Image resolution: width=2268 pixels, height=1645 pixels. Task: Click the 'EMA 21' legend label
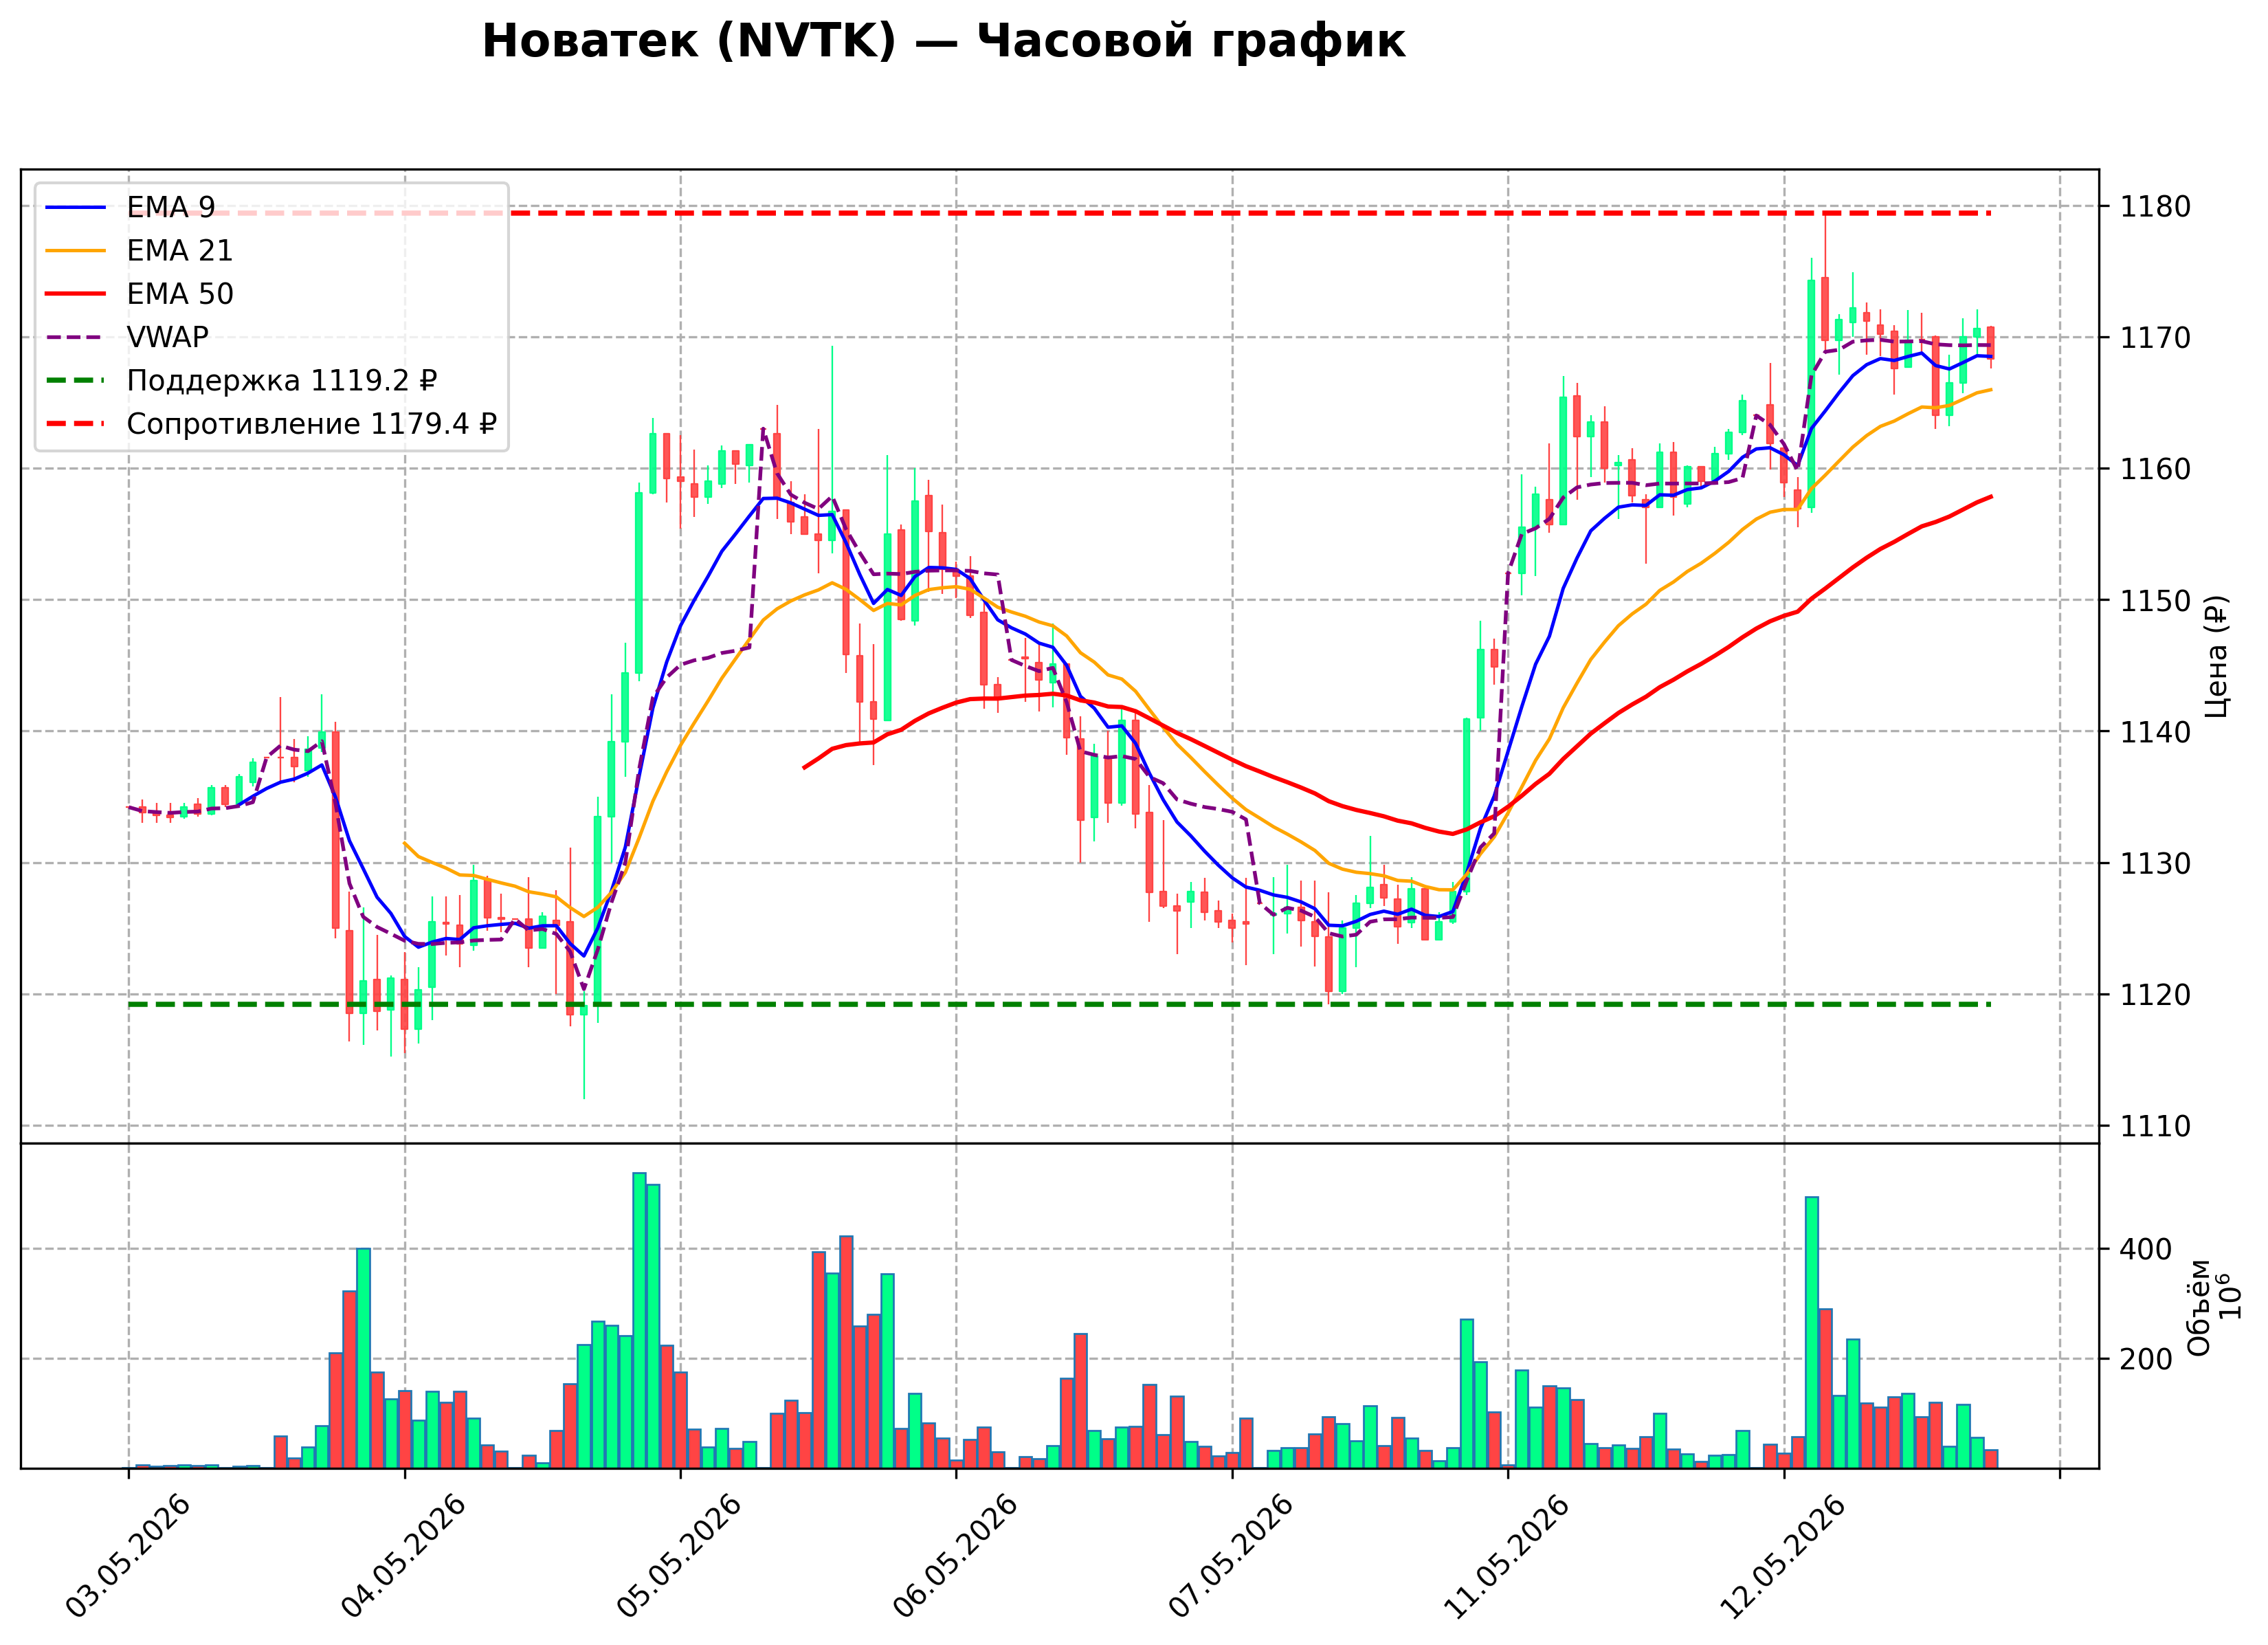pyautogui.click(x=179, y=250)
